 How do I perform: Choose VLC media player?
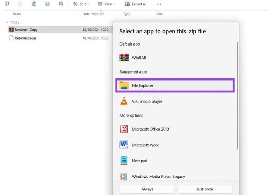pyautogui.click(x=175, y=102)
